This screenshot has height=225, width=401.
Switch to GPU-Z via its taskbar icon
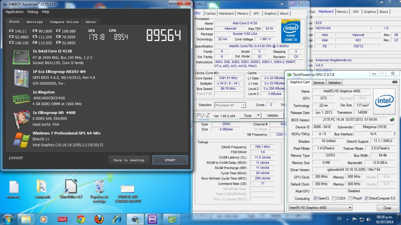tap(172, 219)
